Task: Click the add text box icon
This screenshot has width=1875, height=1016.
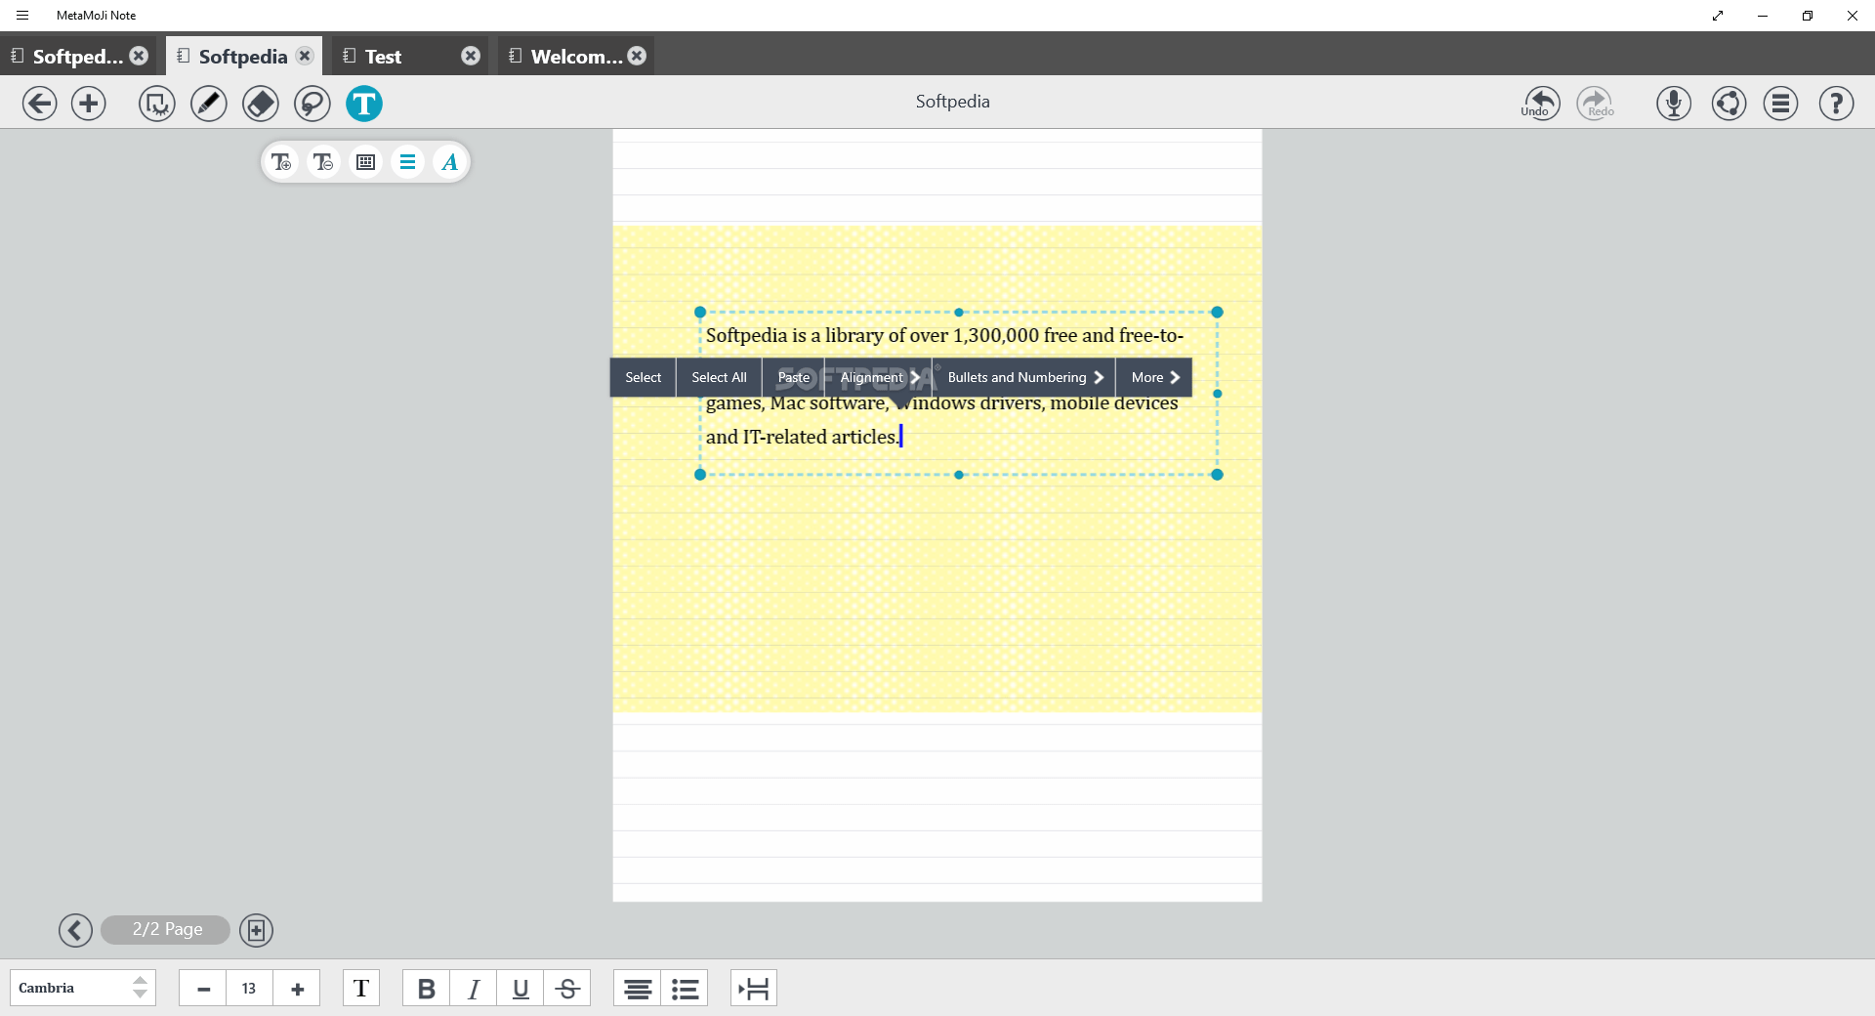Action: coord(281,162)
